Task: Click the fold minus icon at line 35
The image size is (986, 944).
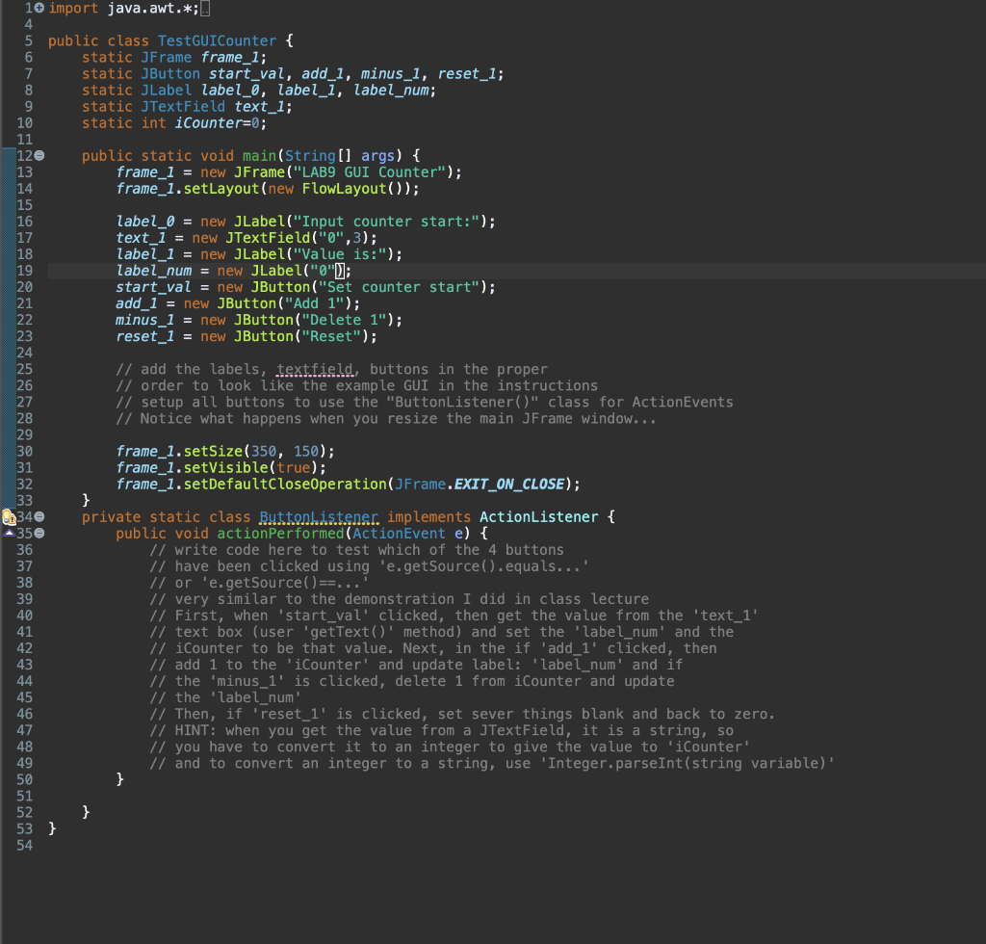Action: (x=39, y=534)
